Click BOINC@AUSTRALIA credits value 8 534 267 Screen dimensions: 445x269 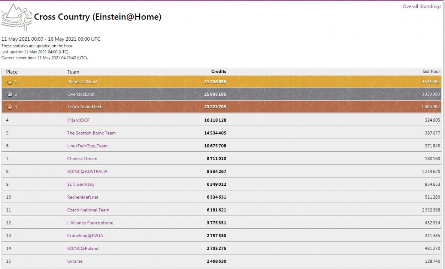(217, 171)
